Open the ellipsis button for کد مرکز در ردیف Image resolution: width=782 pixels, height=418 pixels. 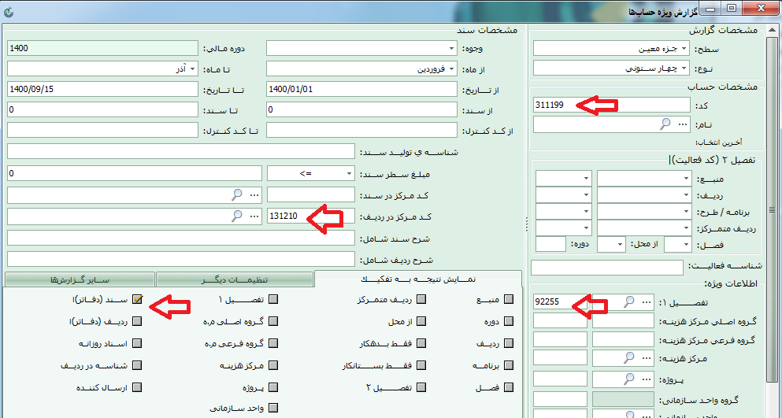(255, 216)
